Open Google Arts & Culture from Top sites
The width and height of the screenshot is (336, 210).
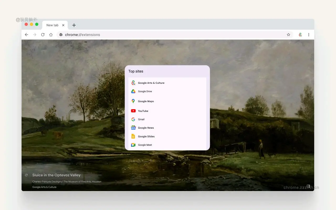[151, 83]
